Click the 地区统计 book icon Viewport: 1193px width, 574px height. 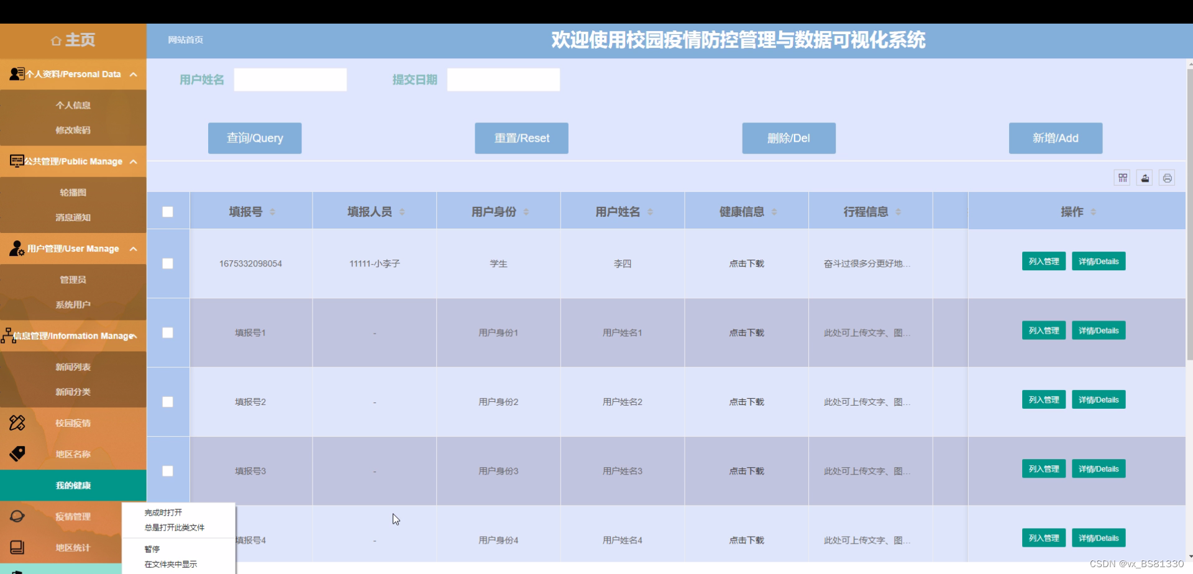point(17,547)
